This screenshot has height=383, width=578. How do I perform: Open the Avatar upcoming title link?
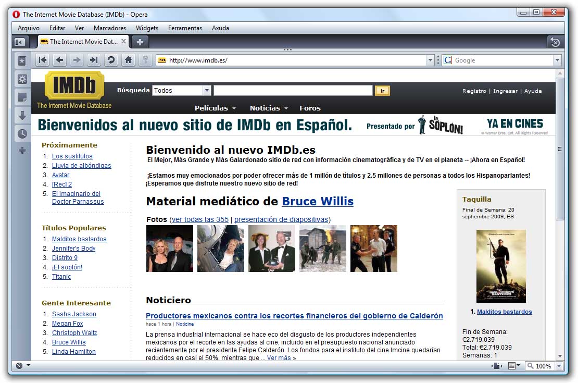[60, 175]
